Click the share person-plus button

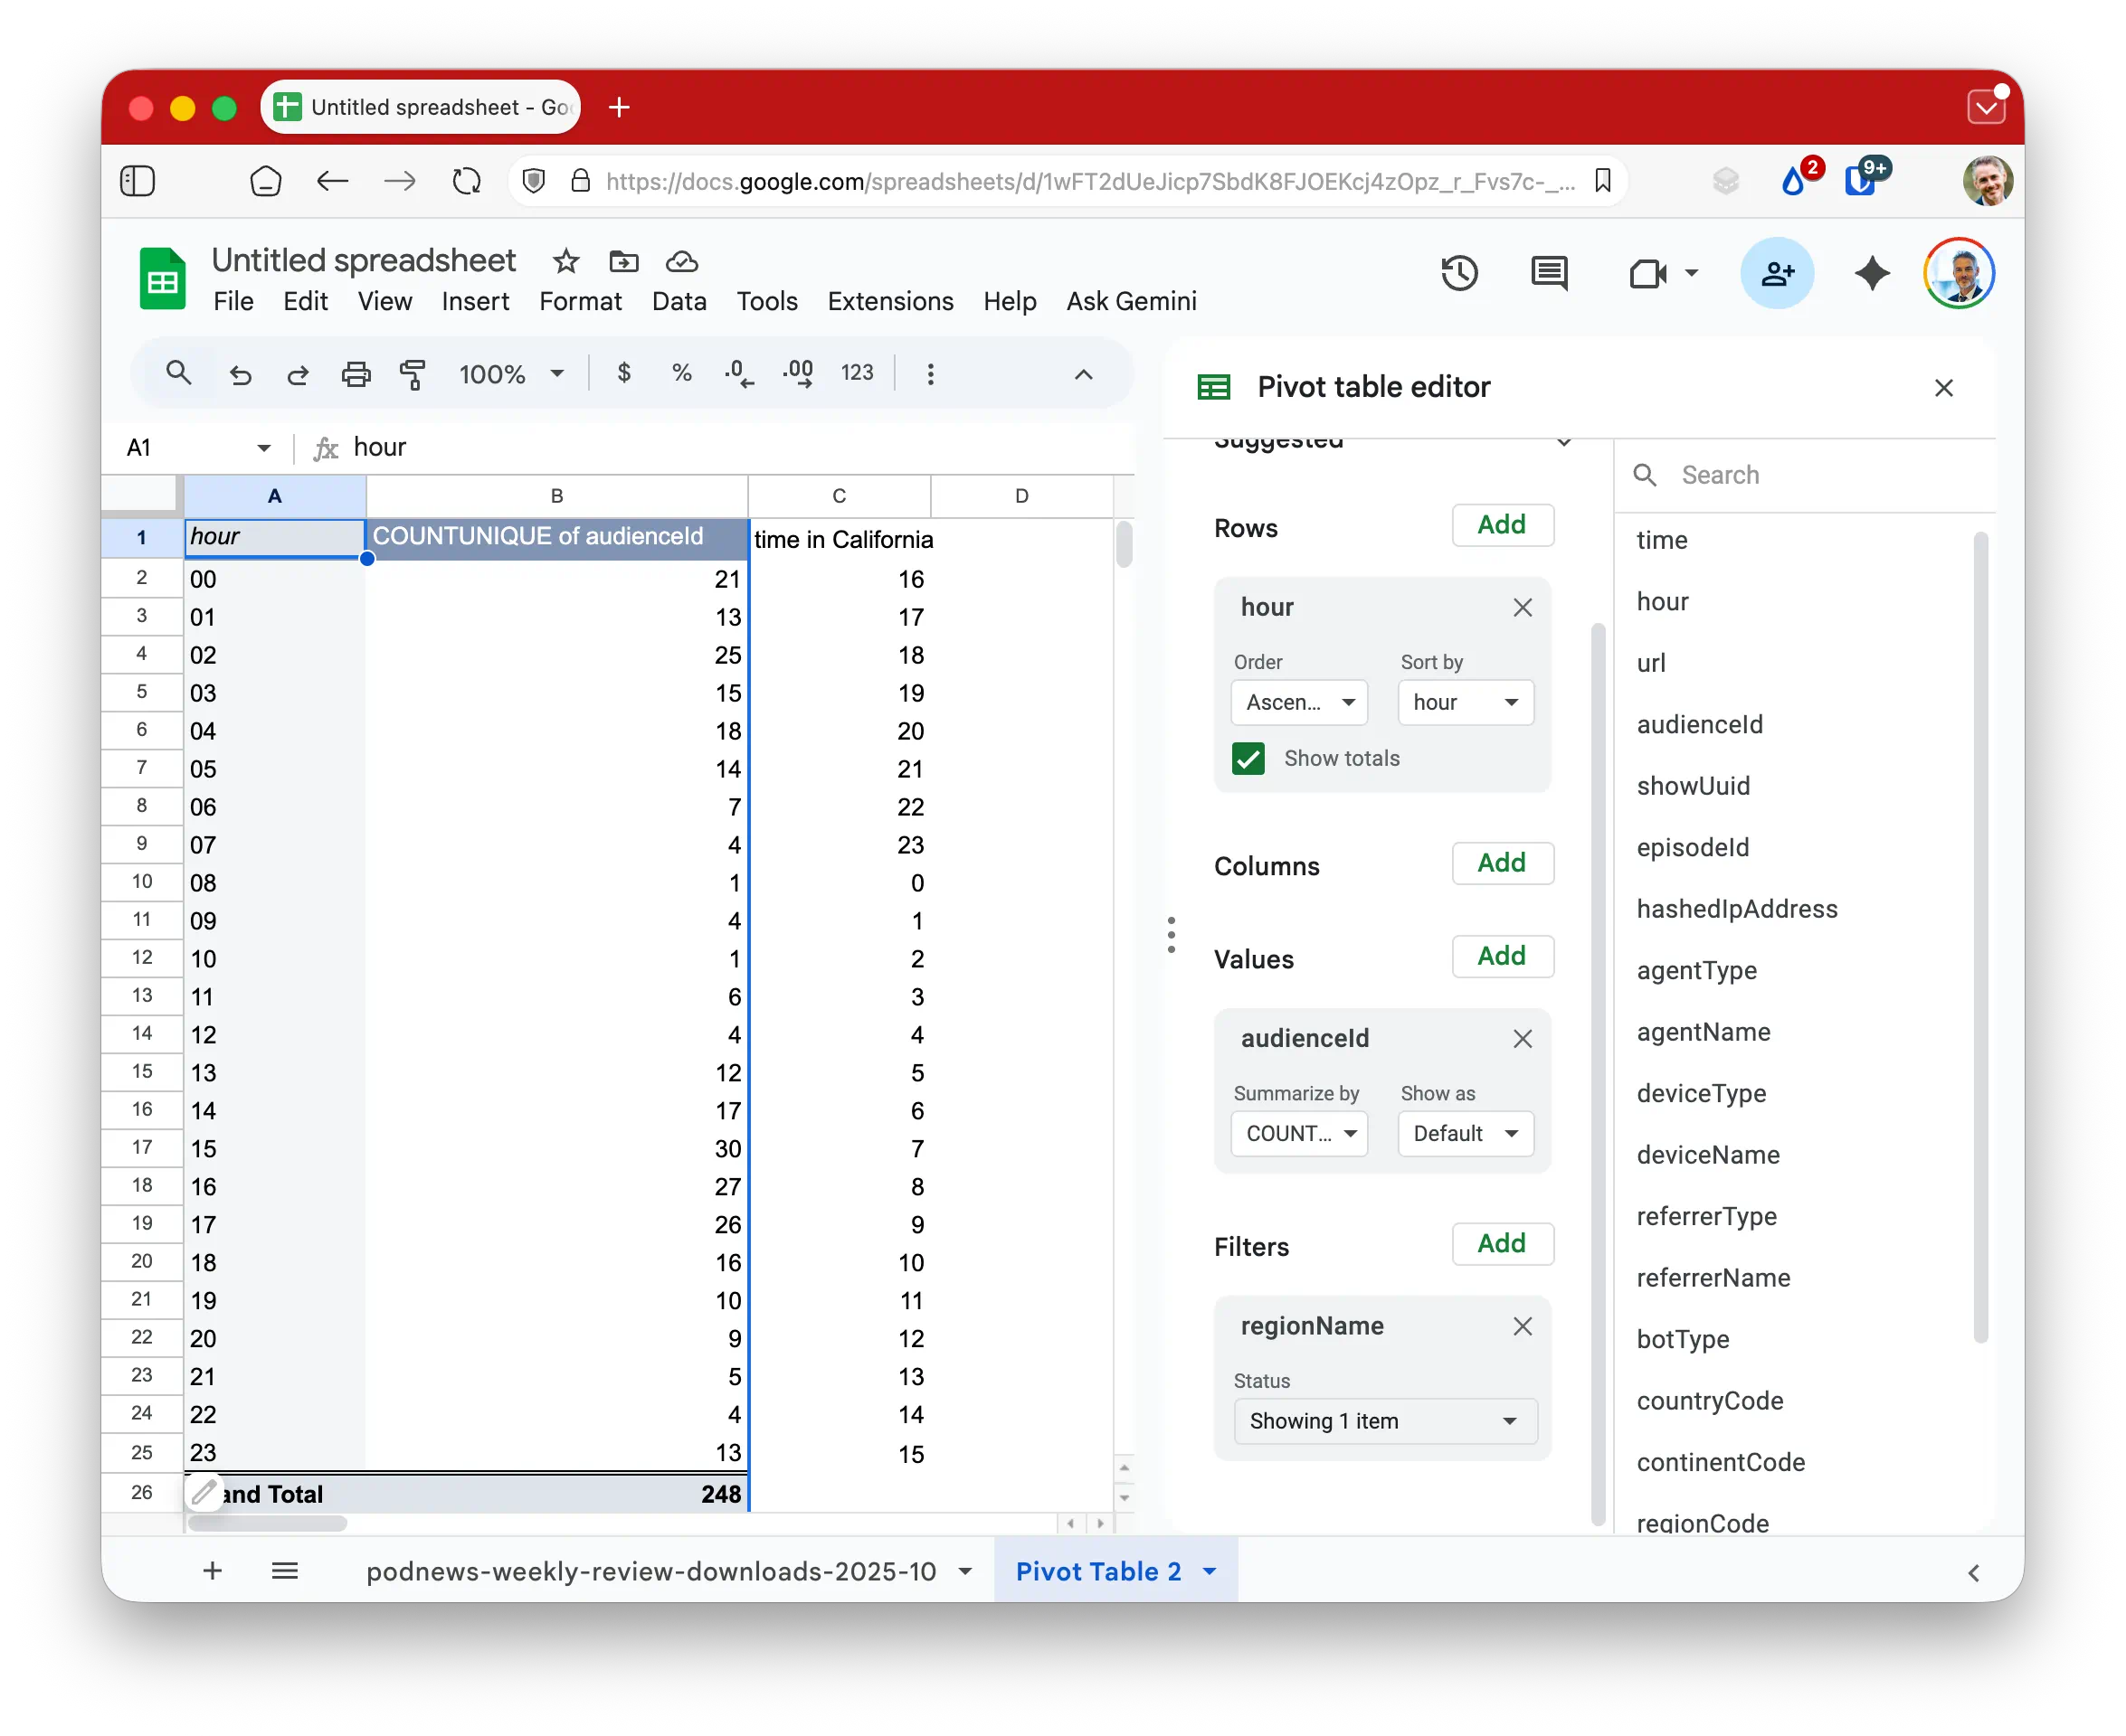[1777, 273]
